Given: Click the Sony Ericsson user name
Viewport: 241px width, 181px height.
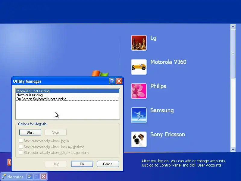Looking at the screenshot, I should pos(167,134).
